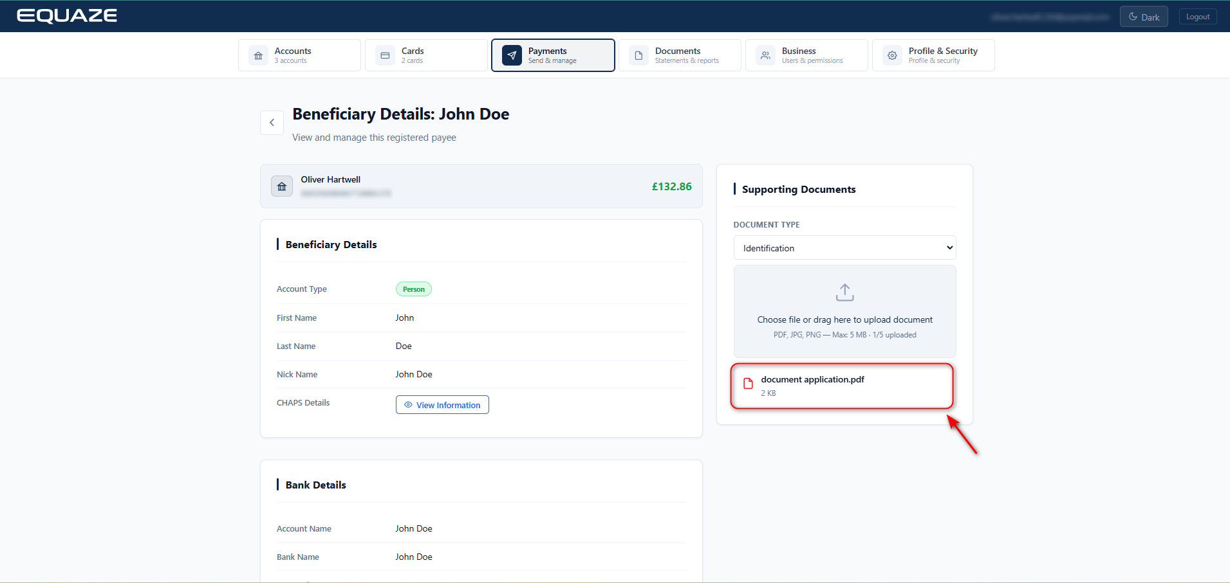Select the Oliver Hartwell account card
Viewport: 1230px width, 583px height.
481,186
